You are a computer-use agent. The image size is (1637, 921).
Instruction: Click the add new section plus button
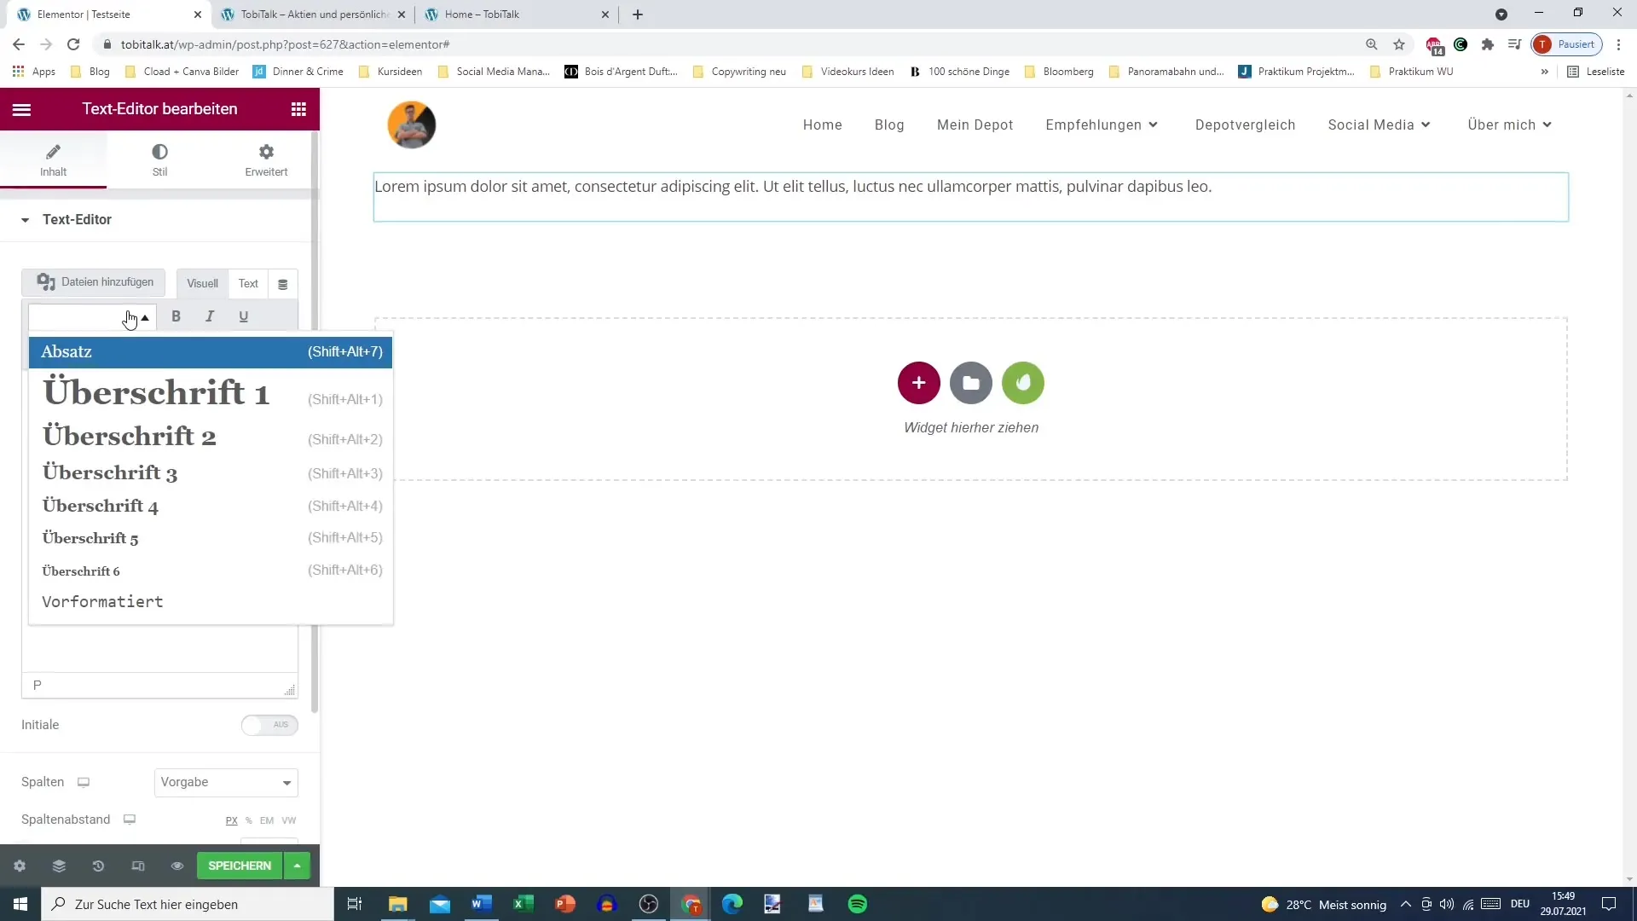(x=918, y=383)
